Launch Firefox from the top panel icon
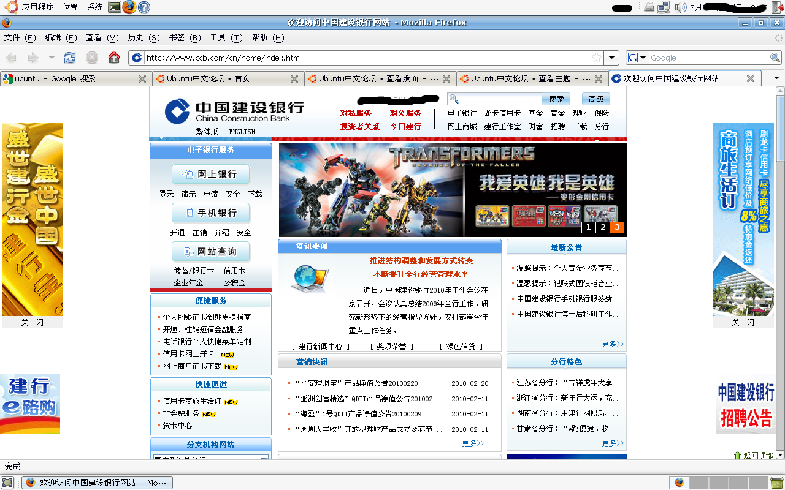785x490 pixels. (x=129, y=7)
